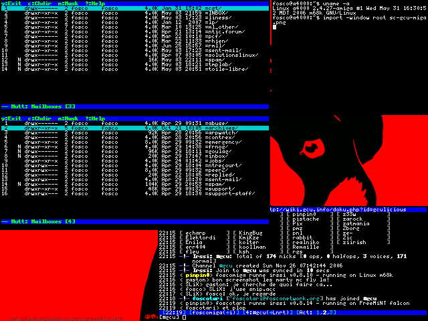Click y:Exit in the upper Mutt pane
Image resolution: width=428 pixels, height=321 pixels.
coord(10,4)
